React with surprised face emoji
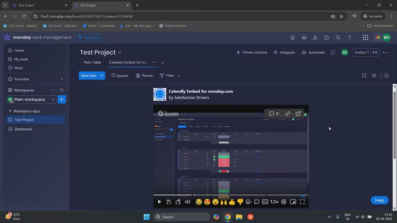 (x=215, y=202)
